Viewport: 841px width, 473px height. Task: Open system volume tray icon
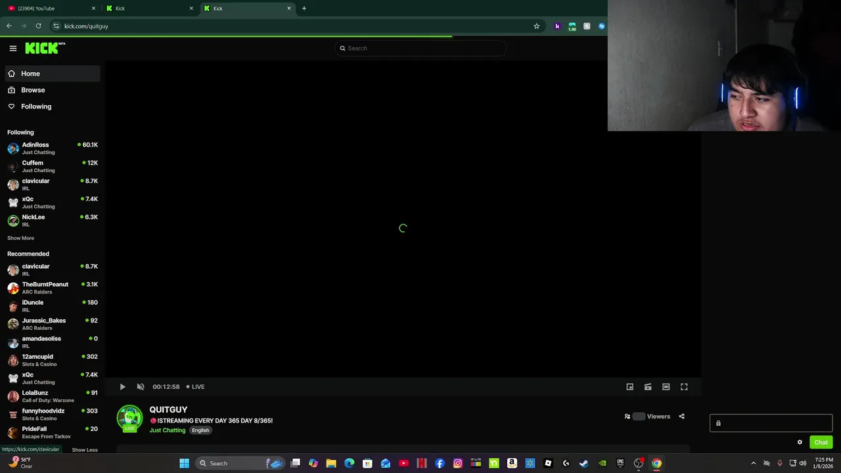[x=803, y=463]
